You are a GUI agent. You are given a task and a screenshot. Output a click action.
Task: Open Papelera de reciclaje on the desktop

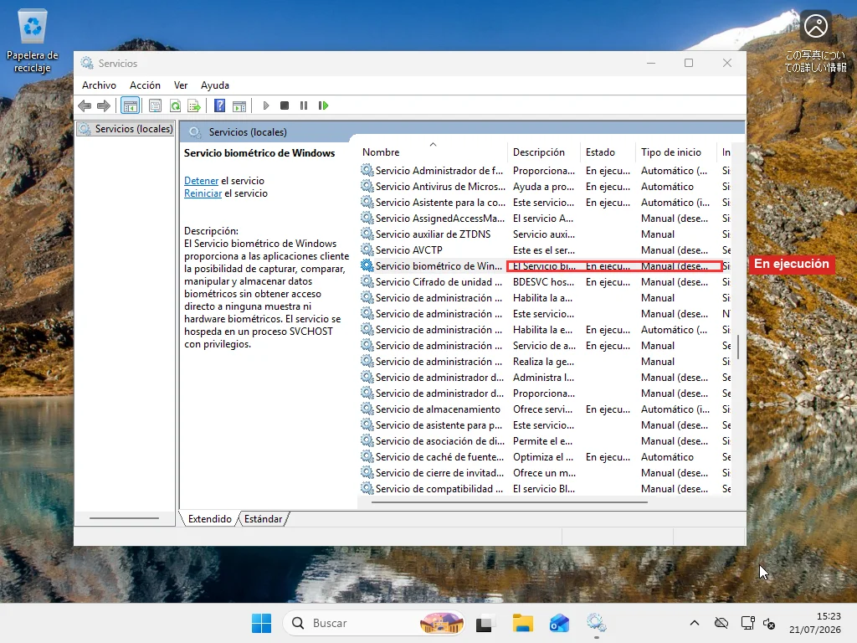point(33,40)
